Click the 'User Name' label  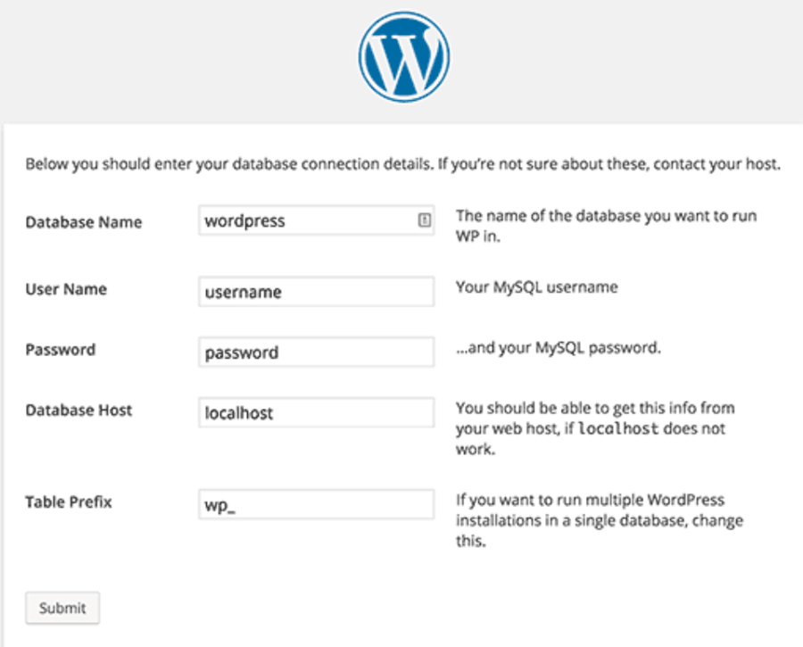66,289
